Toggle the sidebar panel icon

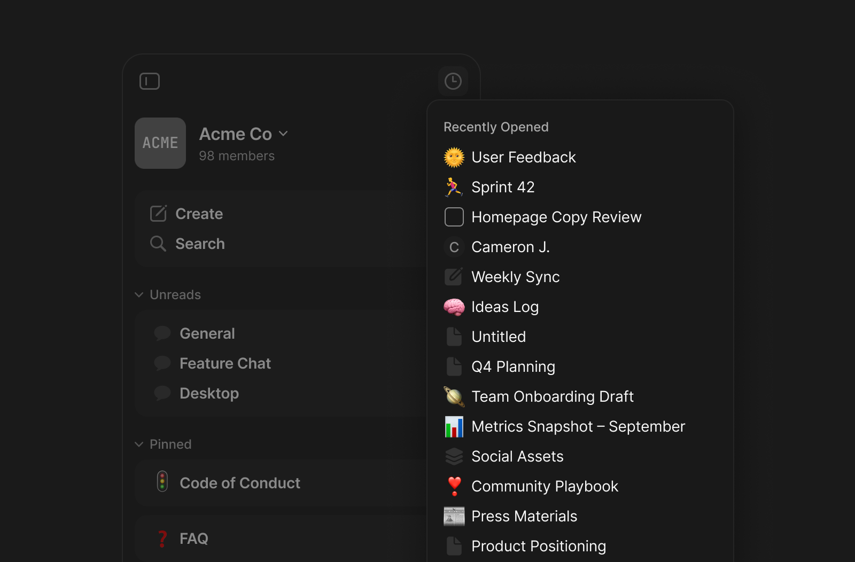[150, 81]
